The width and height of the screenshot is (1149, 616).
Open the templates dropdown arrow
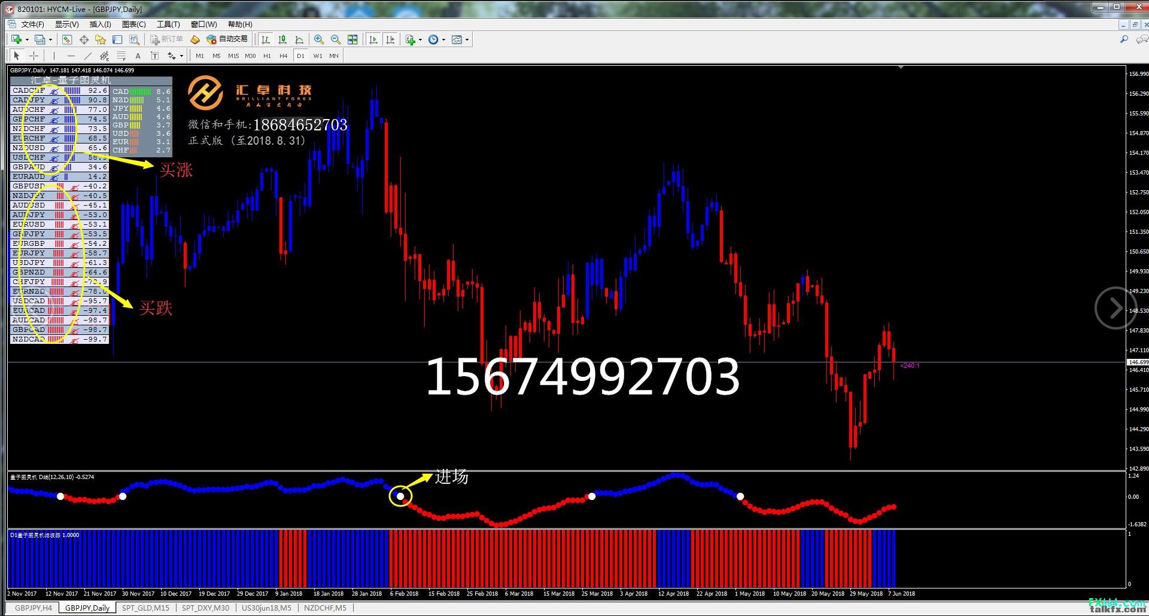pos(467,40)
